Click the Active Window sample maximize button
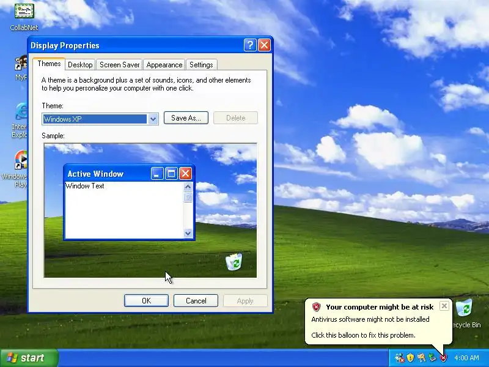Viewport: 489px width, 367px height. [x=171, y=174]
